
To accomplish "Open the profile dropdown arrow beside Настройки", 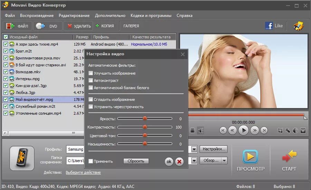I will point(194,149).
